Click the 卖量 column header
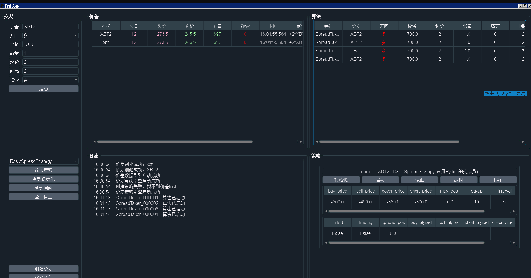This screenshot has width=531, height=278. tap(217, 26)
